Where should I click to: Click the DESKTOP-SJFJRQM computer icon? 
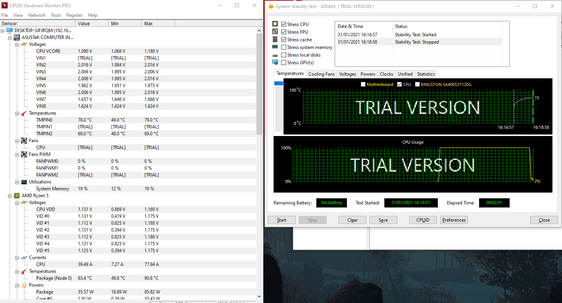point(10,31)
